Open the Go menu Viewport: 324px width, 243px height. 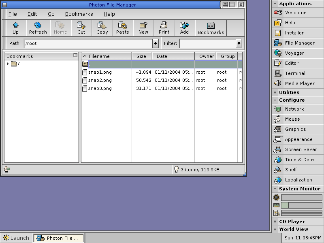pyautogui.click(x=51, y=14)
